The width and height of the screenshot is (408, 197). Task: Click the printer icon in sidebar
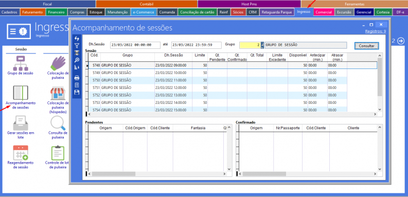pos(77,78)
